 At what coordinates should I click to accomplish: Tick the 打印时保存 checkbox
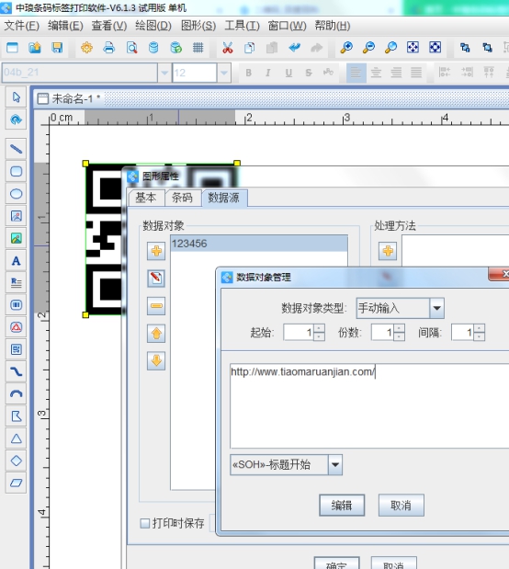point(145,523)
